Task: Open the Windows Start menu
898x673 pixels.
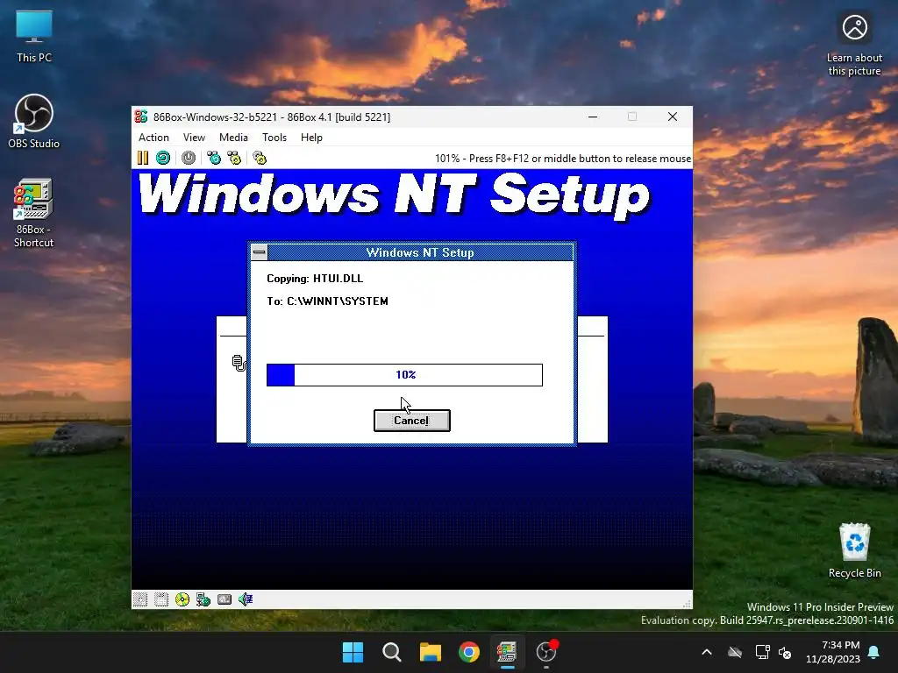Action: (x=353, y=652)
